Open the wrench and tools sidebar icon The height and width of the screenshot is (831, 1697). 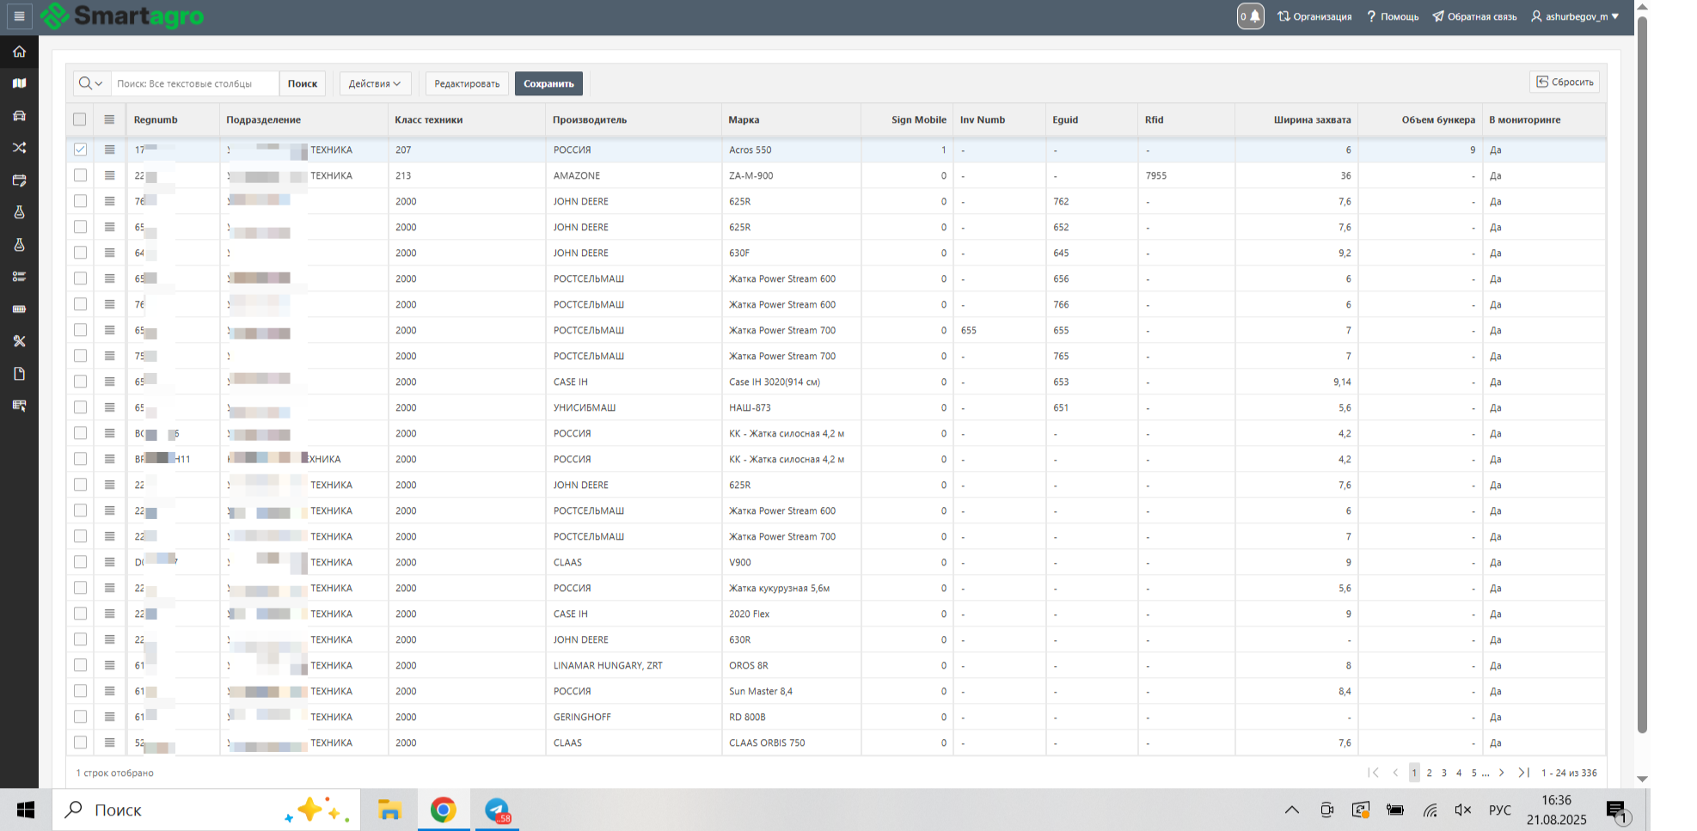[x=19, y=341]
